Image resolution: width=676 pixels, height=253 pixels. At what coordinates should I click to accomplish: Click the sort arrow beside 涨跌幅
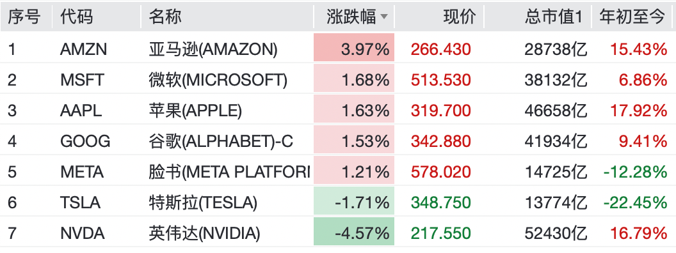click(x=383, y=17)
